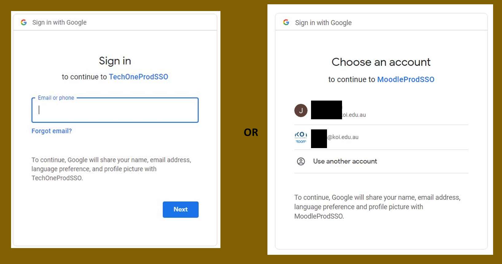
Task: Click the Google logo in the Sign in dialog
Action: pyautogui.click(x=24, y=22)
